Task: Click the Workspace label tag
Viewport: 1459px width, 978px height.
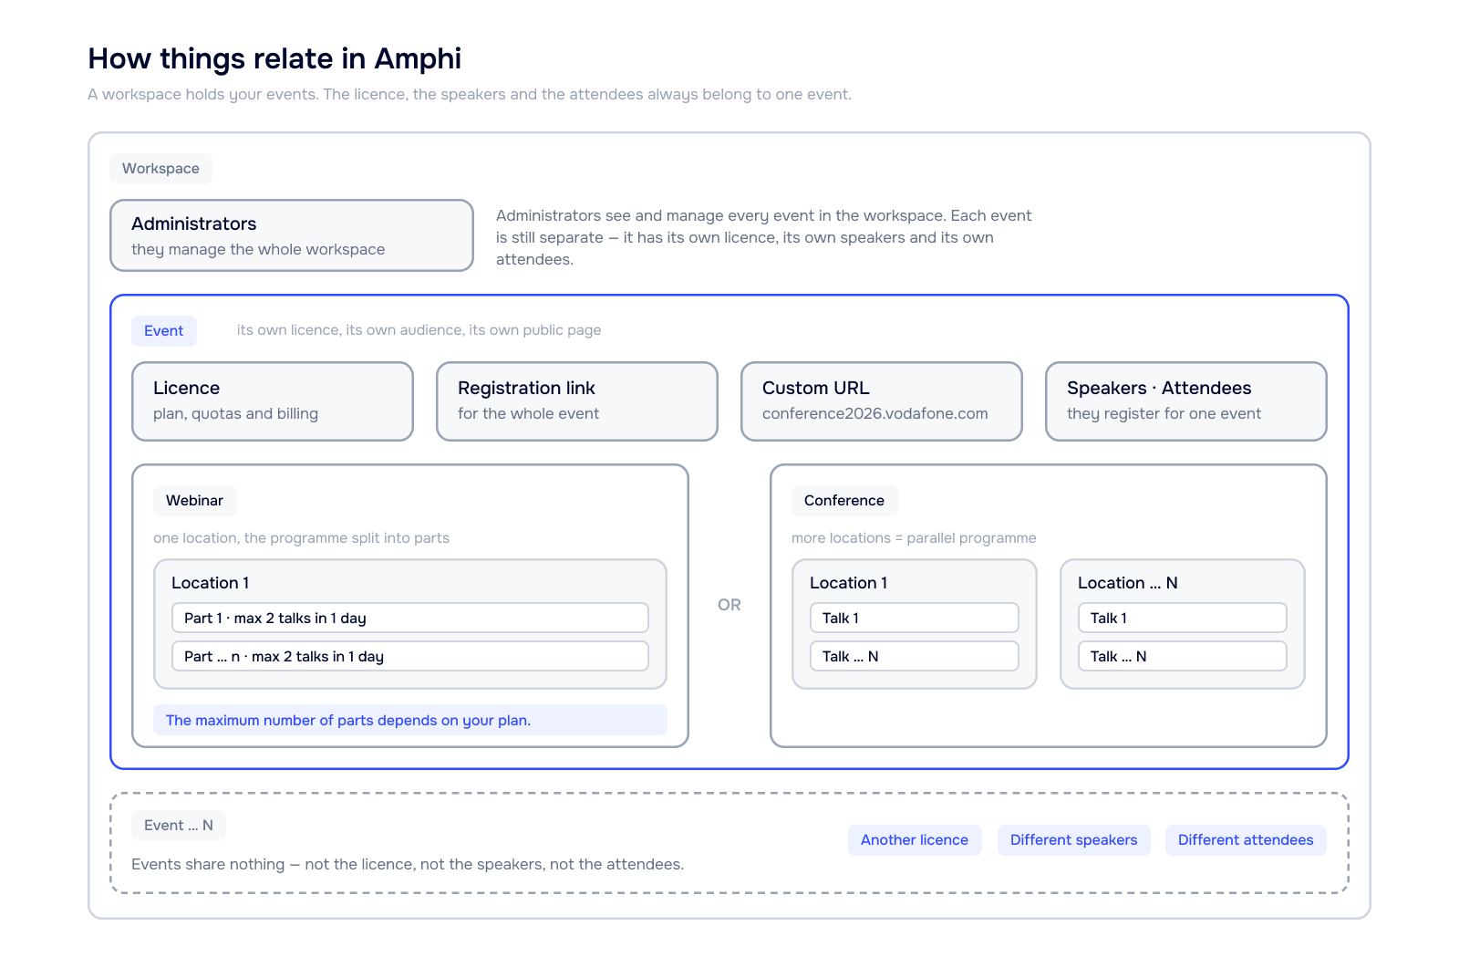Action: point(160,169)
